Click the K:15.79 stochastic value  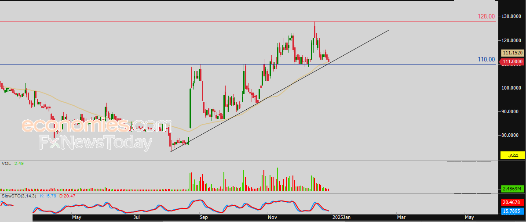[x=47, y=196]
